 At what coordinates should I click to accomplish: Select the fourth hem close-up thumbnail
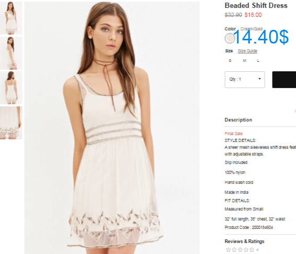click(11, 123)
